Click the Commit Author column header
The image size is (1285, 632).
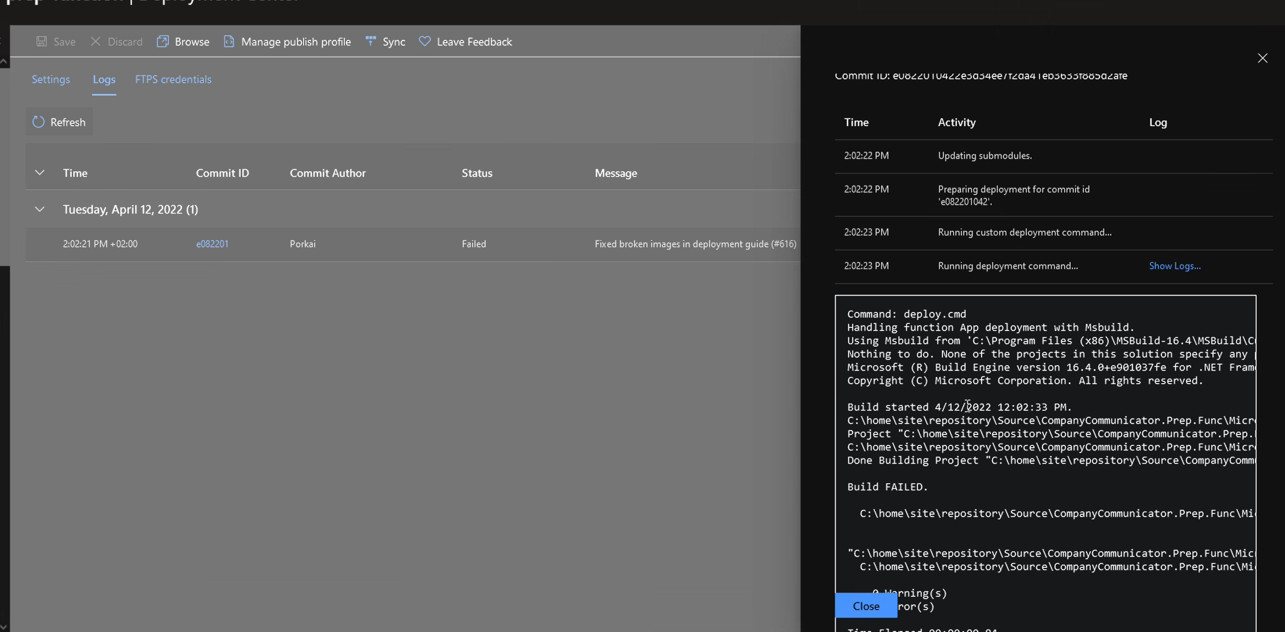tap(328, 173)
